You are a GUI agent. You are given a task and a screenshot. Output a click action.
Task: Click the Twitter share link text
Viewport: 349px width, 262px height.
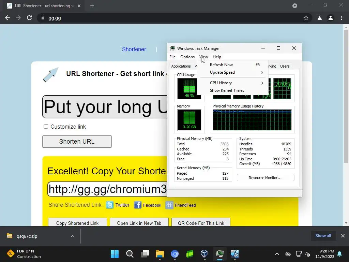coord(122,205)
